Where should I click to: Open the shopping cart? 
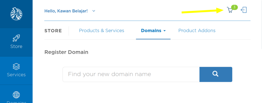(230, 10)
